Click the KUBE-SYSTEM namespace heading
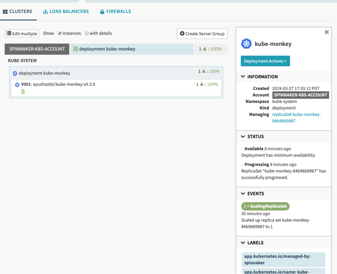Image resolution: width=337 pixels, height=274 pixels. click(x=22, y=61)
